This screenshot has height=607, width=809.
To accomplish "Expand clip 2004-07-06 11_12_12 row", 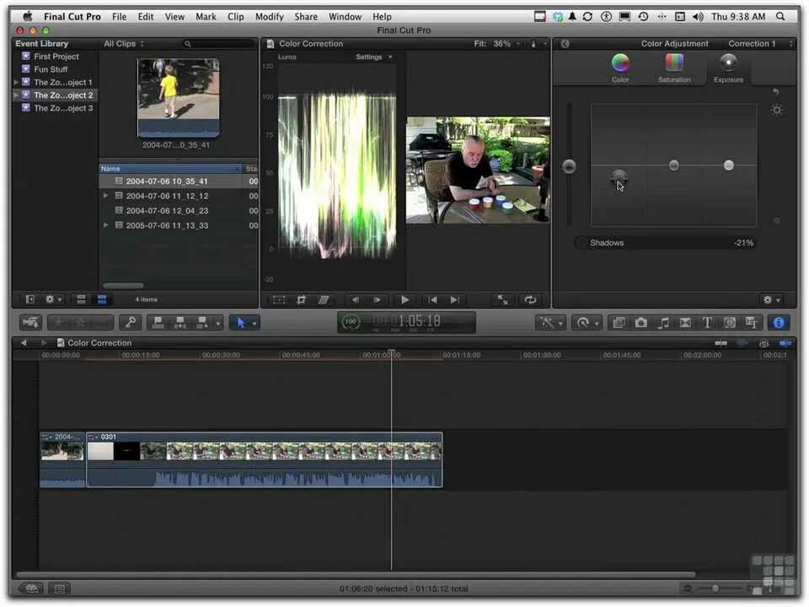I will click(106, 196).
